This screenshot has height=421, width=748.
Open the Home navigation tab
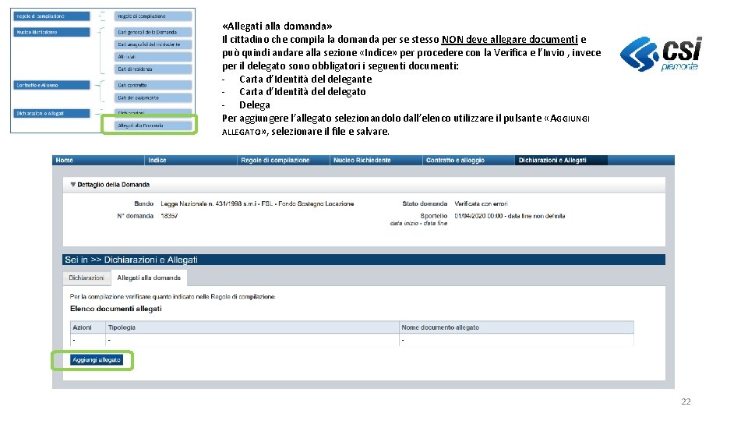[x=98, y=161]
